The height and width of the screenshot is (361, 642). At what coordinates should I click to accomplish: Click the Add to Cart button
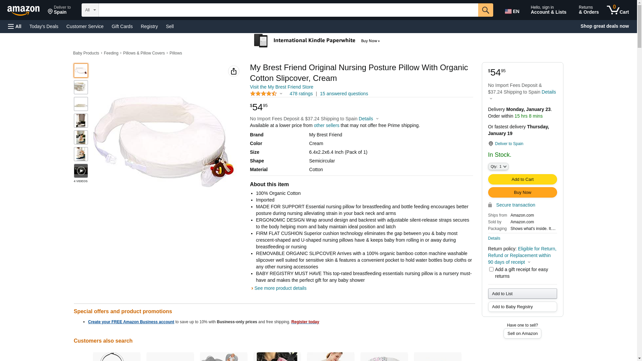coord(522,179)
